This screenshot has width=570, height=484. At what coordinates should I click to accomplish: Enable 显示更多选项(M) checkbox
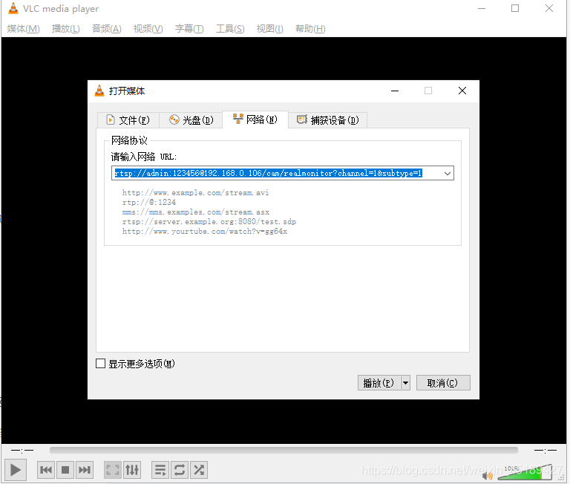[100, 363]
